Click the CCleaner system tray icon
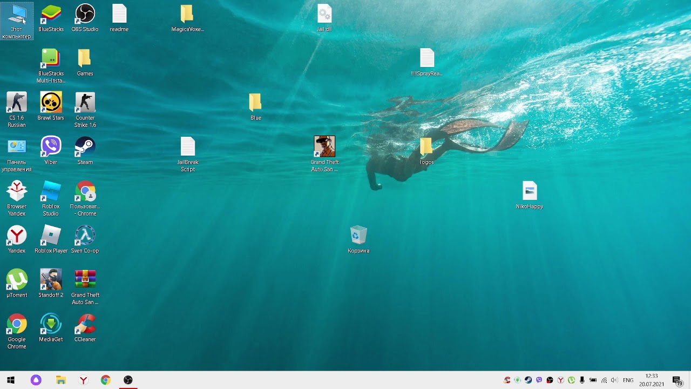The image size is (691, 389). (x=507, y=380)
